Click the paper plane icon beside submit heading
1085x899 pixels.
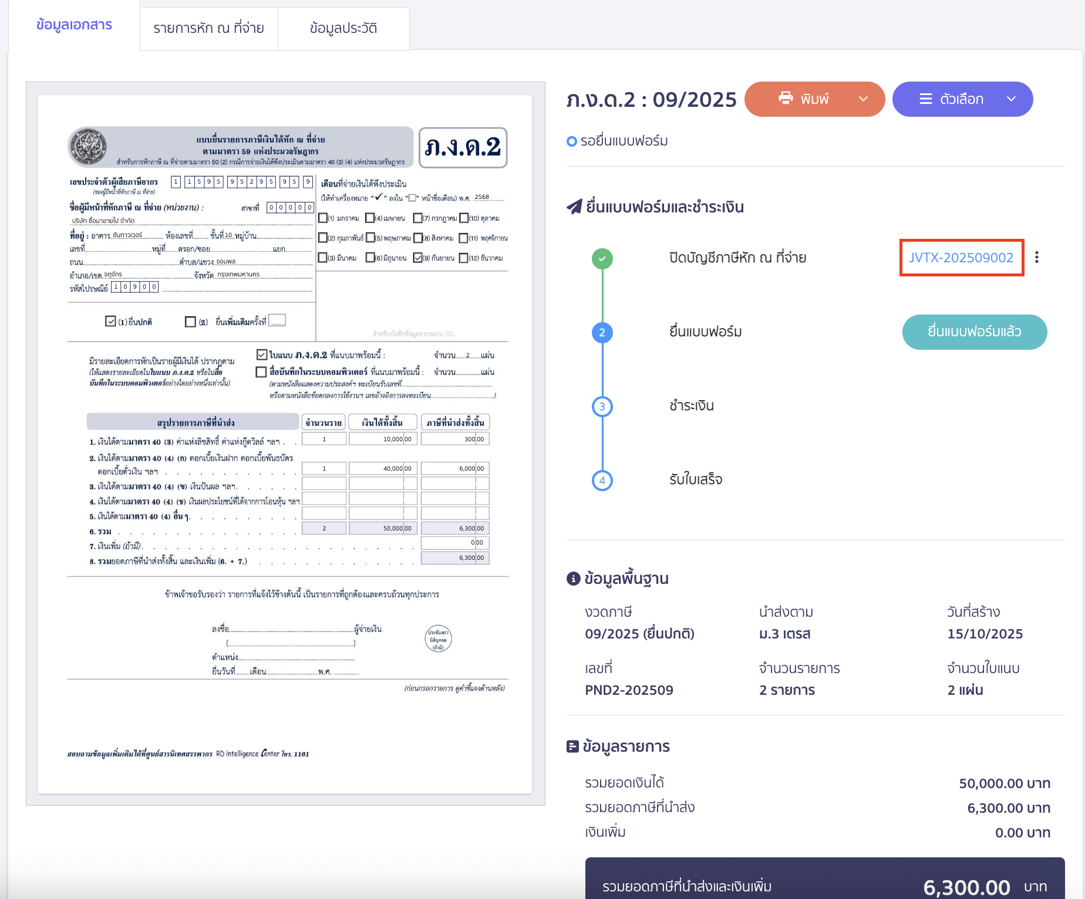point(574,207)
